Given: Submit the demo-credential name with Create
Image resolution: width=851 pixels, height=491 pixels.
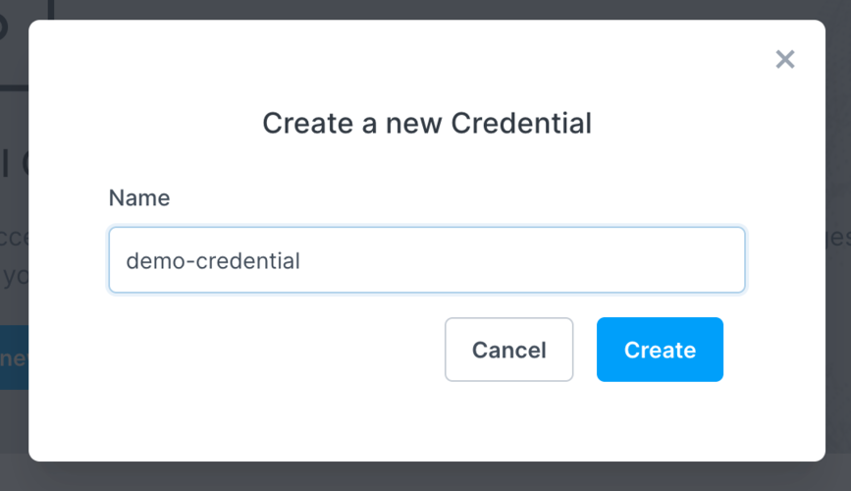Looking at the screenshot, I should pyautogui.click(x=660, y=350).
